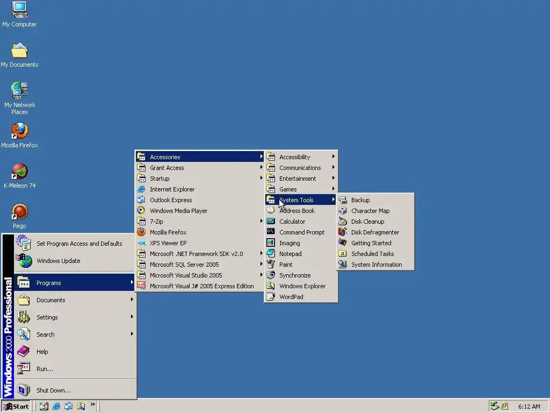Select XPS Viewer EP in Programs

pos(200,243)
